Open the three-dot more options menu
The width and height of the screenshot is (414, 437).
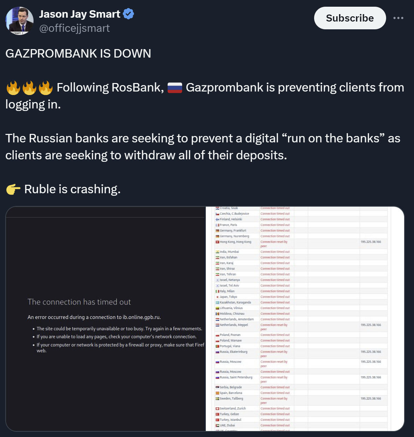point(398,18)
